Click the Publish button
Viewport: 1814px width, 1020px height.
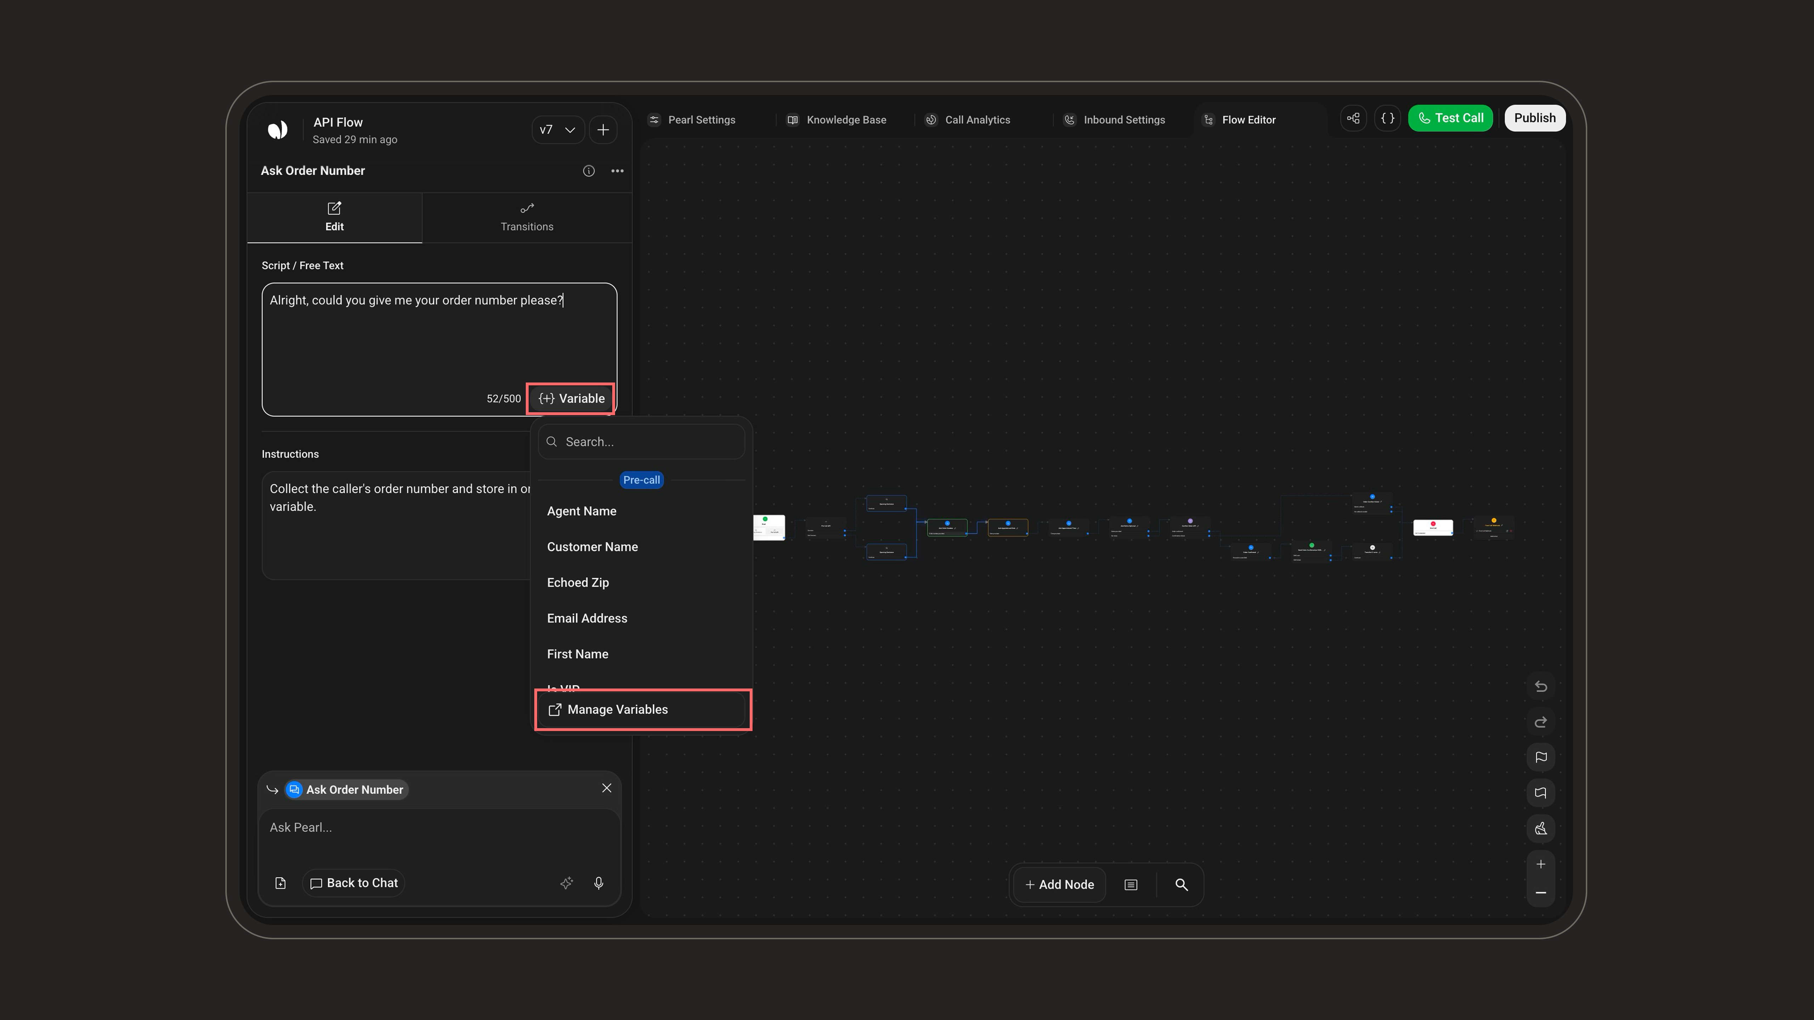point(1534,118)
